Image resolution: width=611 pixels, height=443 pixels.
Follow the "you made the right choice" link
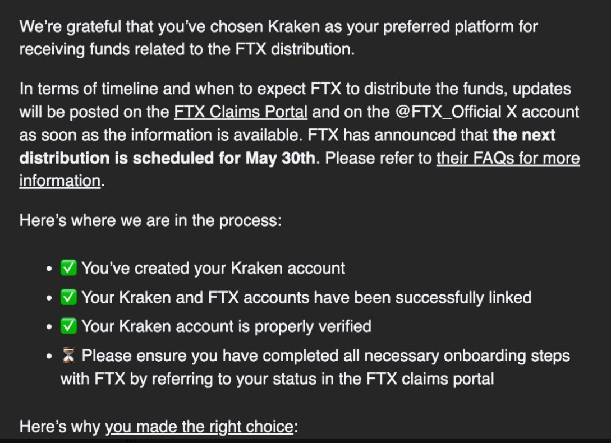pos(199,427)
